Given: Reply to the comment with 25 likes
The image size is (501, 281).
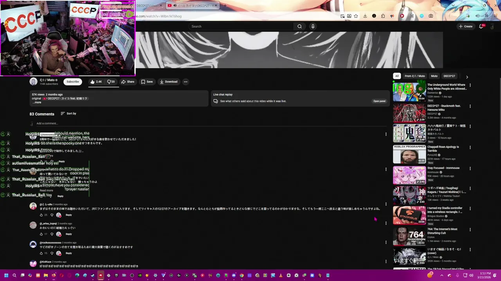Looking at the screenshot, I should (x=68, y=215).
